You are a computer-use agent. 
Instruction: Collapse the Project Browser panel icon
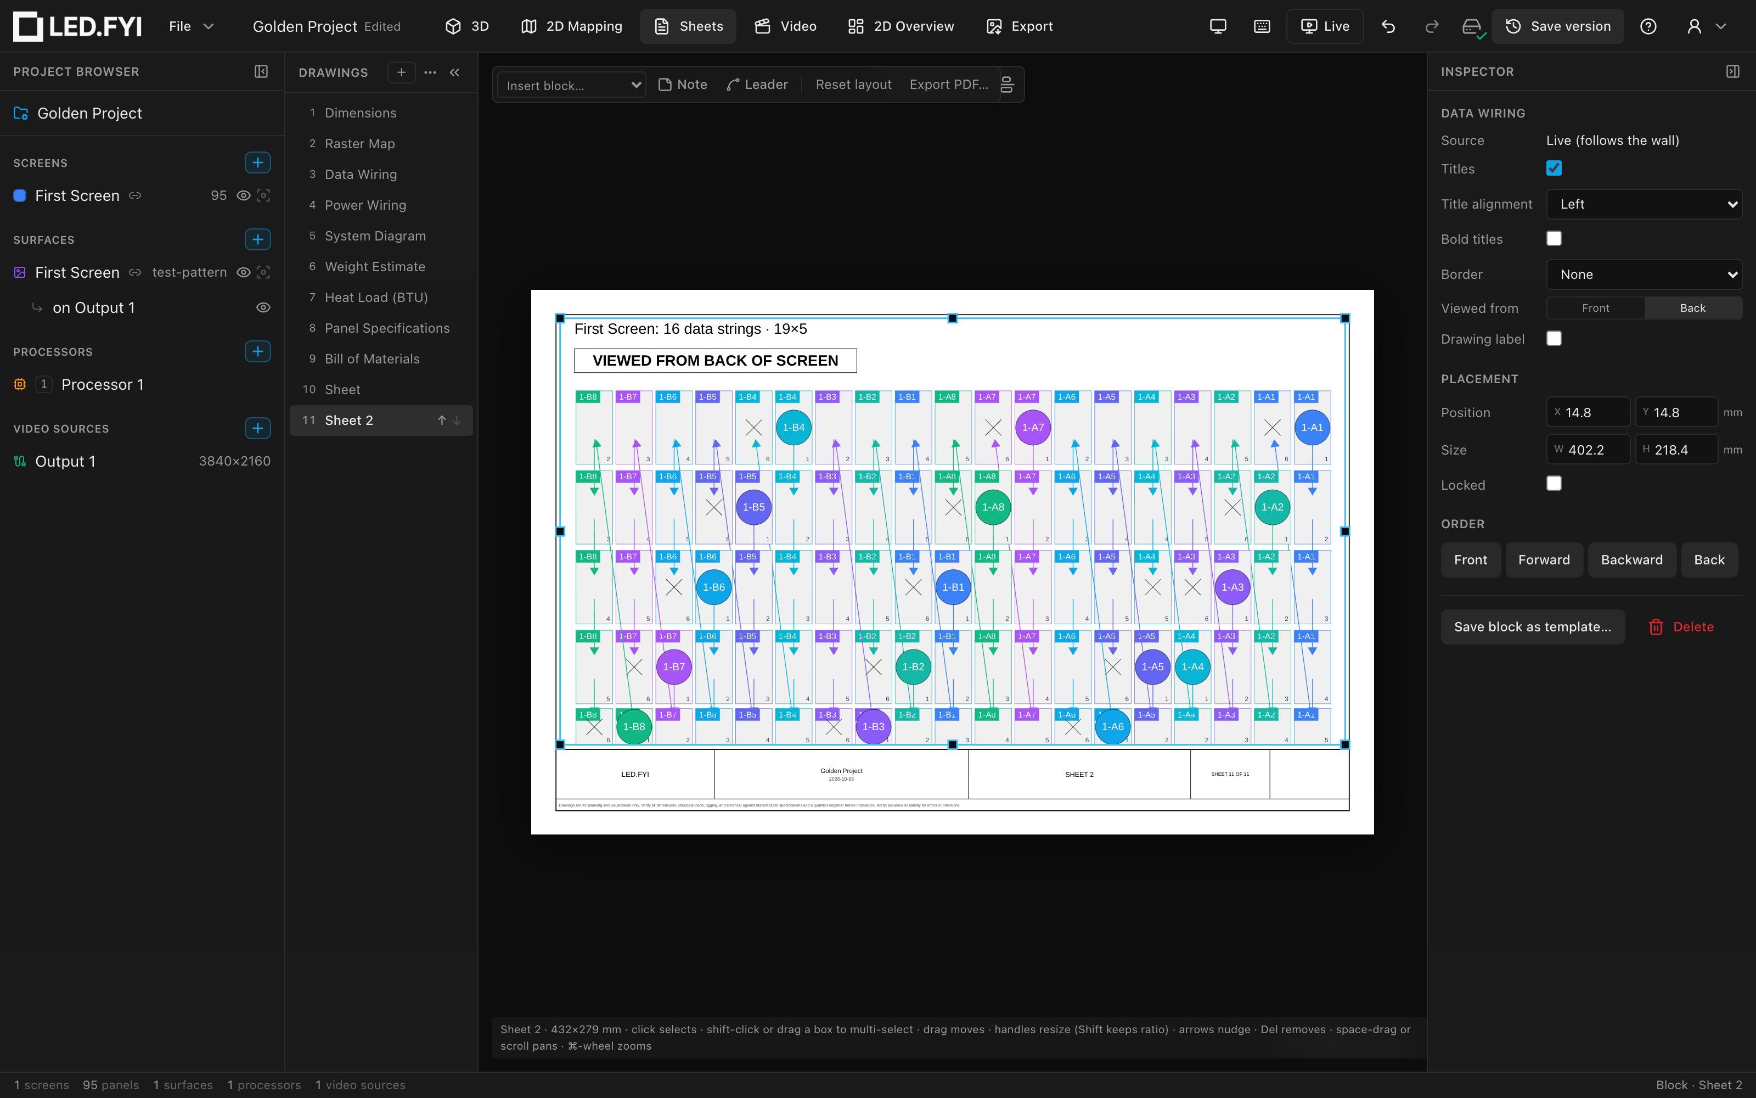261,71
